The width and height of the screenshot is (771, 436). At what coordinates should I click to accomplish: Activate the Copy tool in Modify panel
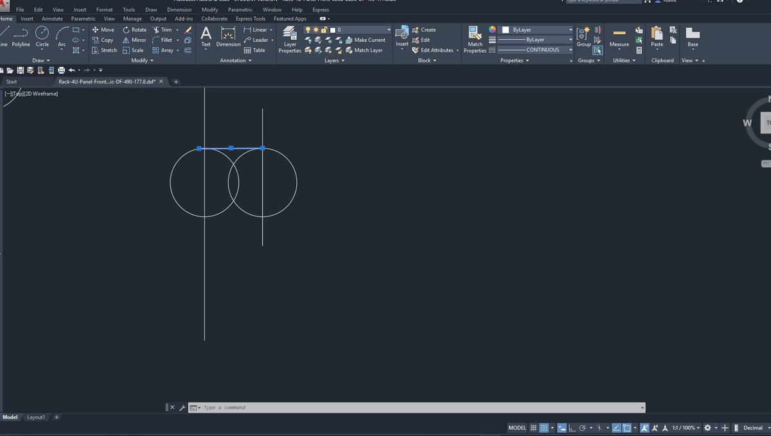pos(103,40)
